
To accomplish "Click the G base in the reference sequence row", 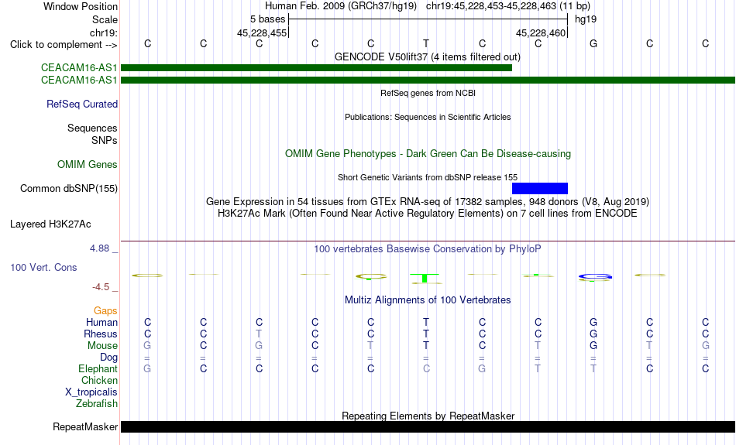I will click(x=593, y=43).
